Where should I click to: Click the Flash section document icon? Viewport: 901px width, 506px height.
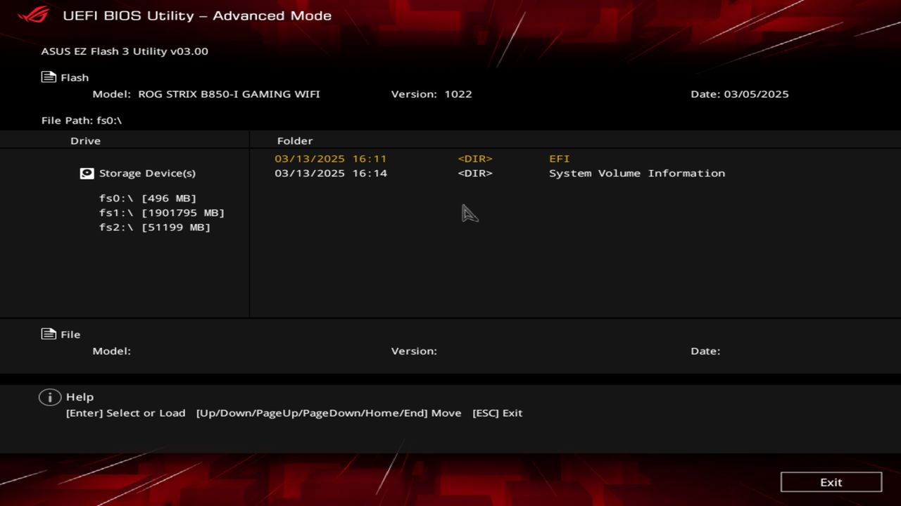(x=49, y=77)
